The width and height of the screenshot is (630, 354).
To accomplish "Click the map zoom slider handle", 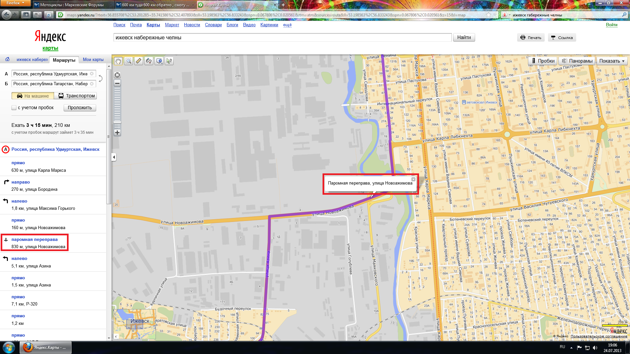I will point(117,122).
